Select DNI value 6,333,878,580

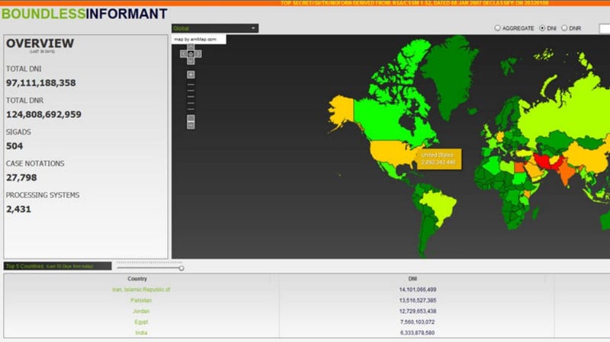tap(417, 333)
